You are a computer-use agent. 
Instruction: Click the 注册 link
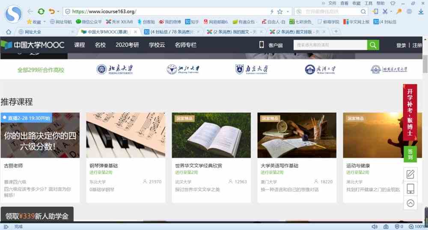(417, 45)
